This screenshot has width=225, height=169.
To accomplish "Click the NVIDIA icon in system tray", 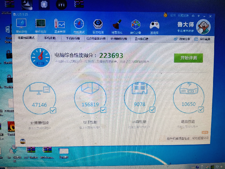I will 212,167.
